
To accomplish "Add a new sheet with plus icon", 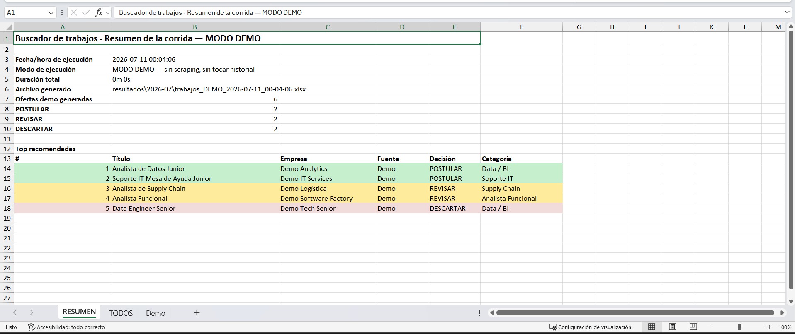I will click(x=197, y=312).
